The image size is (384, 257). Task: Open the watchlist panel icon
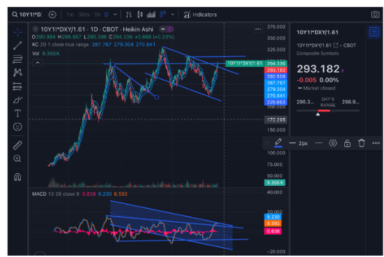(374, 32)
